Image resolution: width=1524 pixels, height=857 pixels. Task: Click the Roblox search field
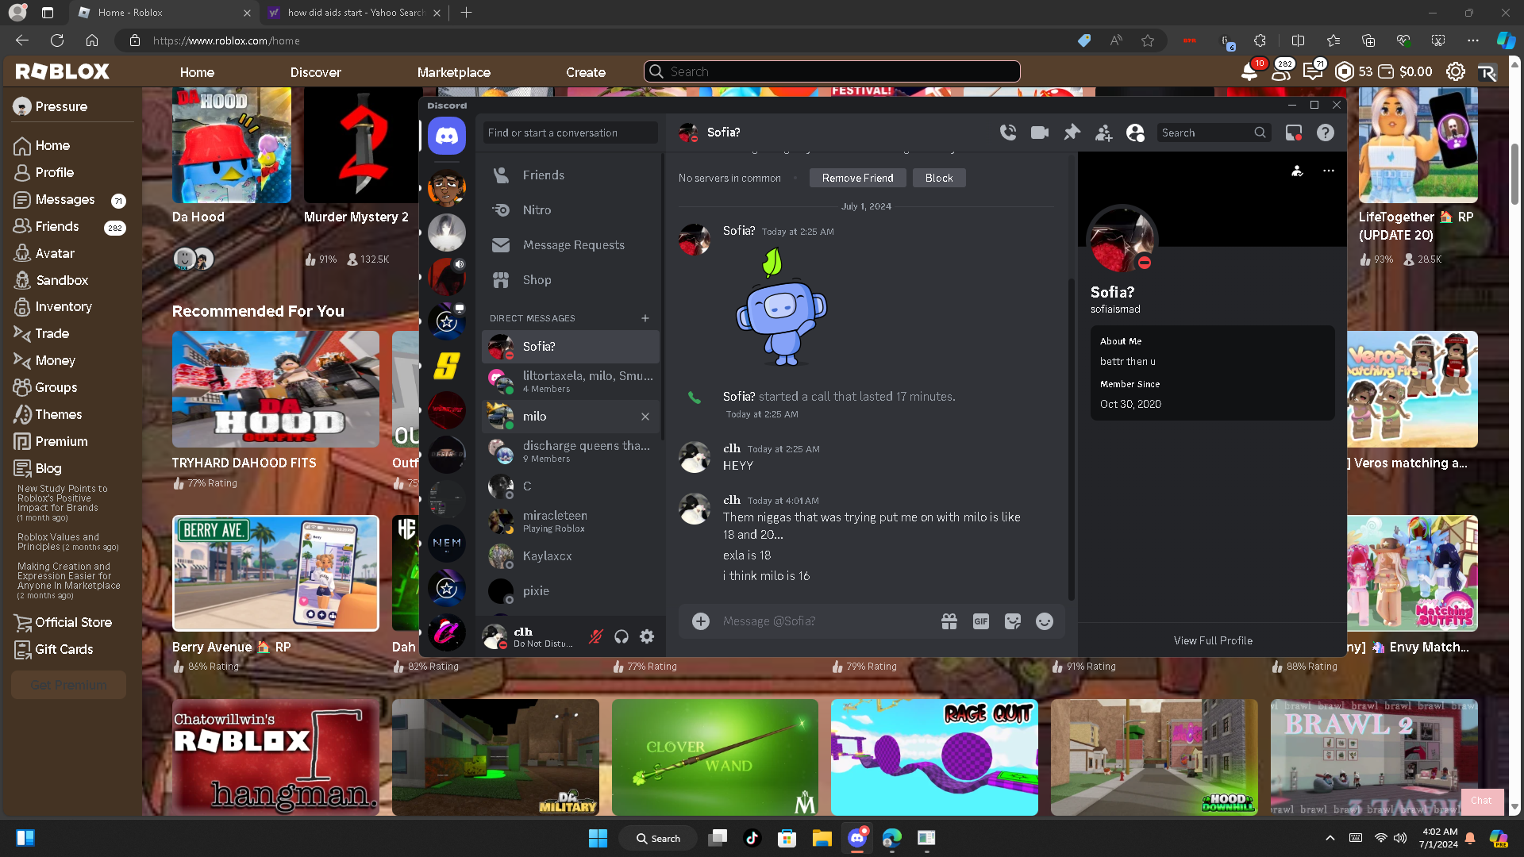point(832,71)
